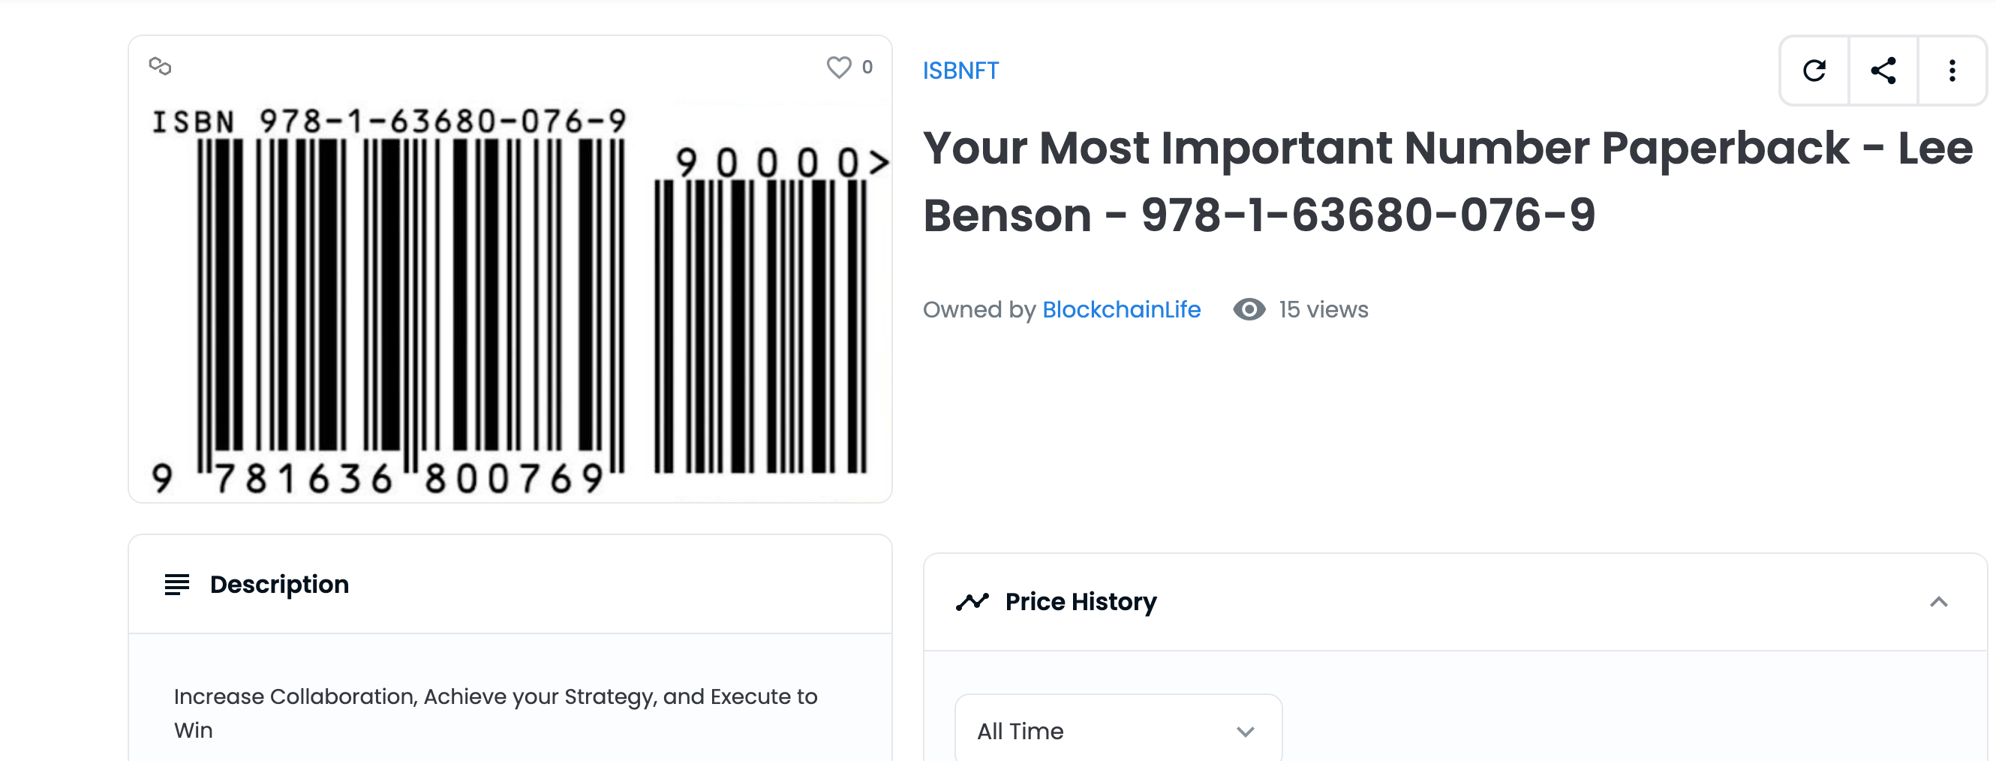1996x761 pixels.
Task: Click the Polygon chain icon on the image card
Action: click(161, 67)
